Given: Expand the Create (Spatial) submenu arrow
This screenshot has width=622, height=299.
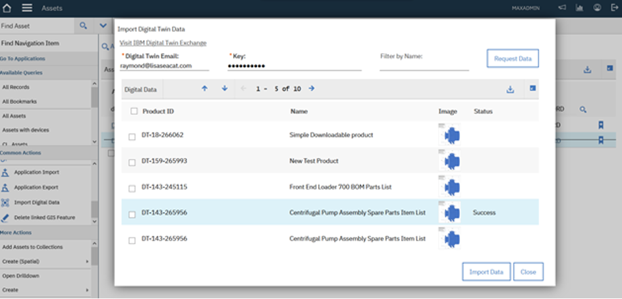Looking at the screenshot, I should pyautogui.click(x=87, y=261).
